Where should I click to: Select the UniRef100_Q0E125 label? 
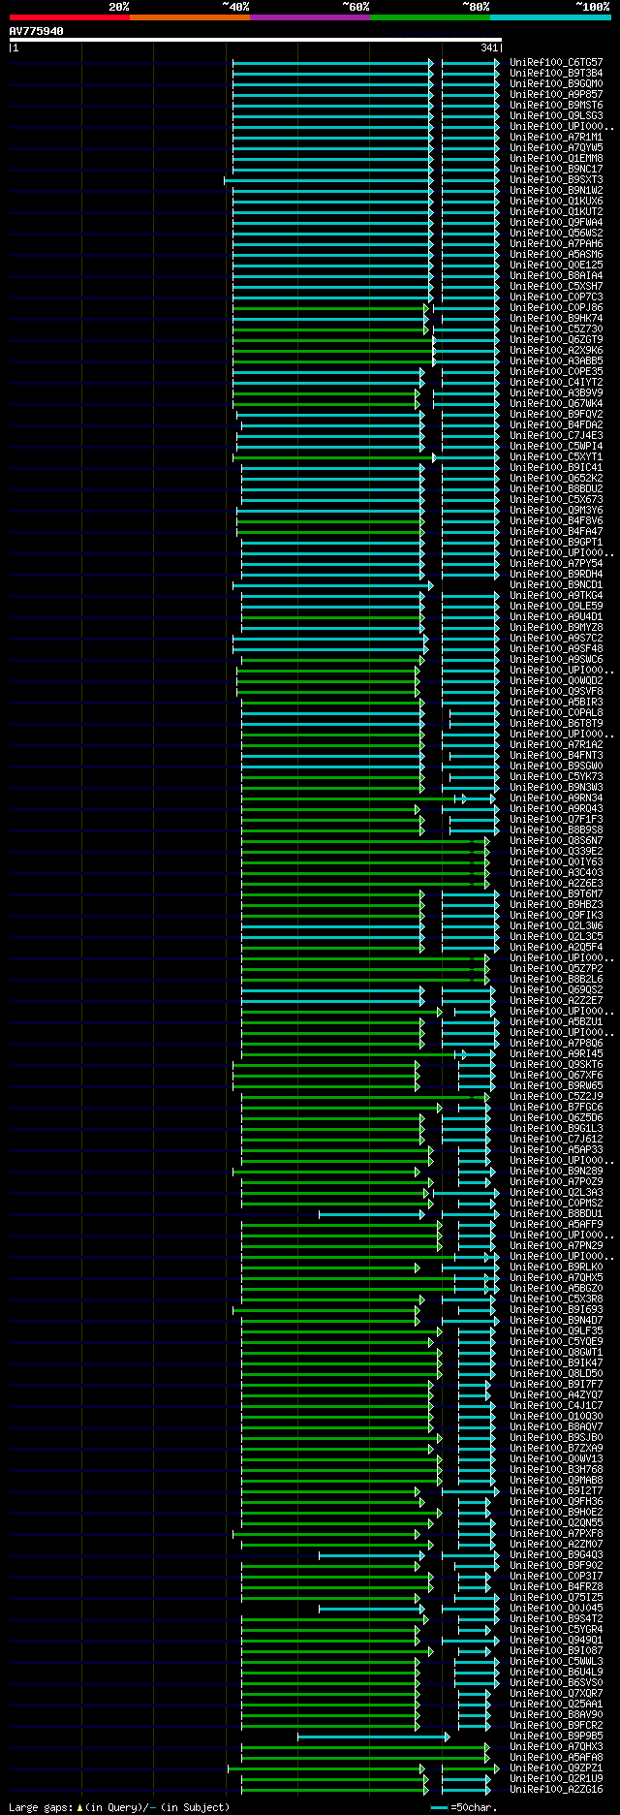click(556, 265)
